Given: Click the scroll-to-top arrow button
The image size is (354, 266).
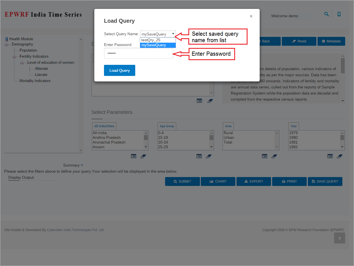Looking at the screenshot, I should [339, 238].
